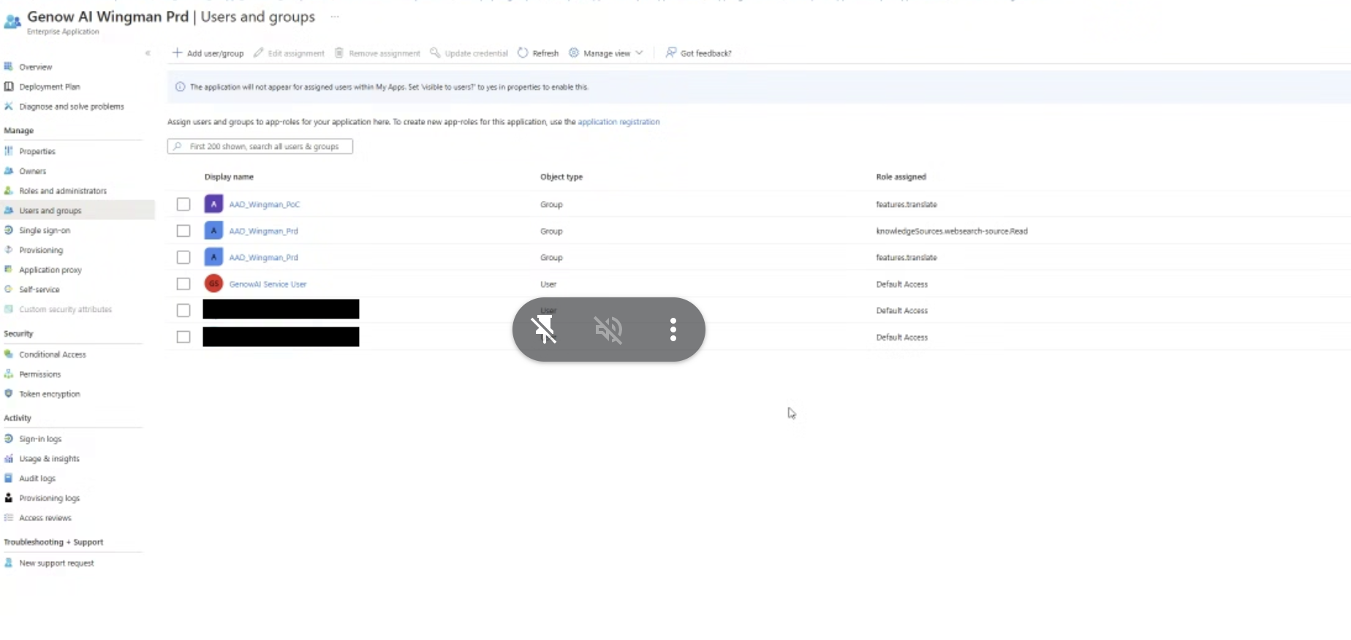
Task: Open AAD_Wingman_Prd link in websearch-source row
Action: (x=263, y=231)
